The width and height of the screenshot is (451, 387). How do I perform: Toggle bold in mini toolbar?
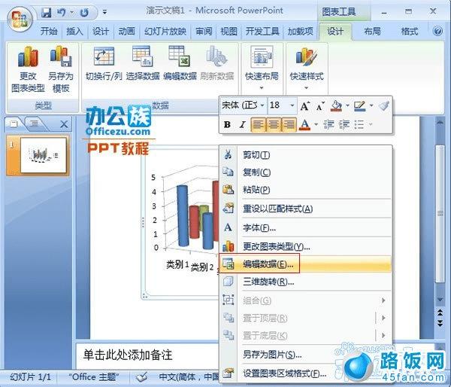(x=227, y=124)
